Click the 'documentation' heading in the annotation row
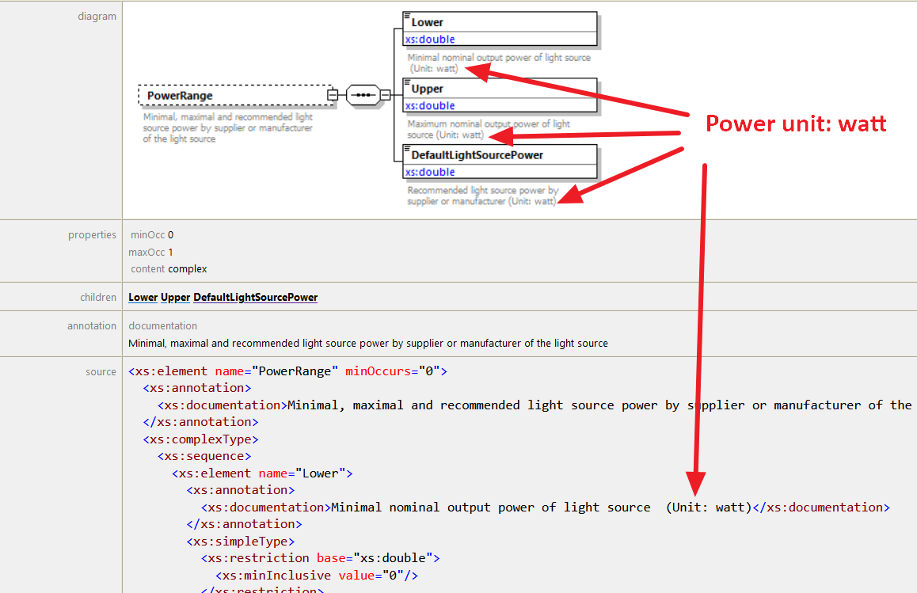 [x=162, y=325]
